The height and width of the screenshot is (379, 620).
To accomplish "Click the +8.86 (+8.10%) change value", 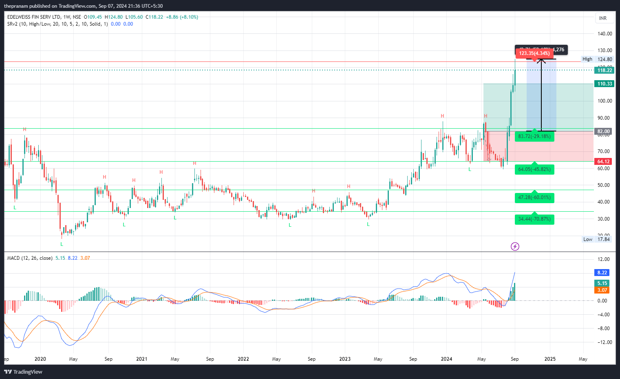I will point(182,17).
